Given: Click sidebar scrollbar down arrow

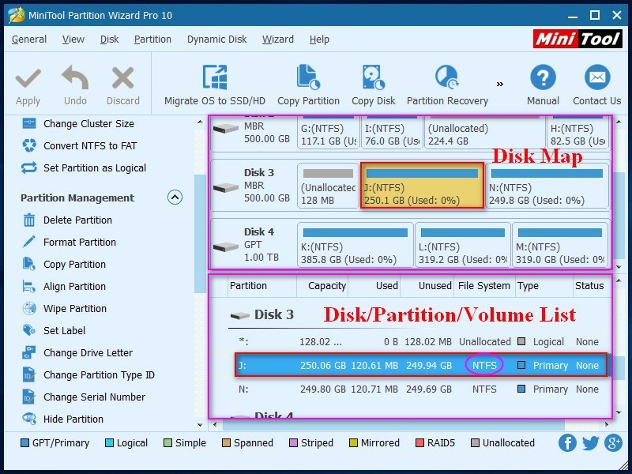Looking at the screenshot, I should click(x=200, y=425).
